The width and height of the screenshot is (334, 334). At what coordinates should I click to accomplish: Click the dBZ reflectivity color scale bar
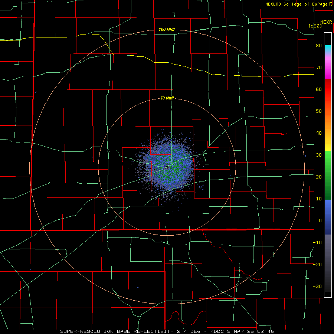pos(328,165)
